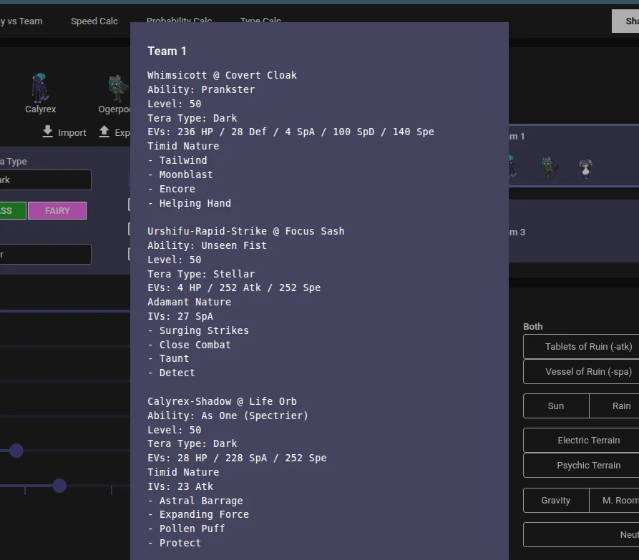Pick the Calyrex sprite in the Team 1 panel
Image resolution: width=639 pixels, height=560 pixels.
tap(512, 166)
